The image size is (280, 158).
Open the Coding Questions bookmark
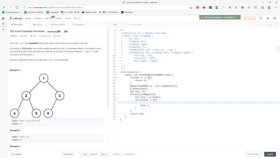(x=12, y=12)
